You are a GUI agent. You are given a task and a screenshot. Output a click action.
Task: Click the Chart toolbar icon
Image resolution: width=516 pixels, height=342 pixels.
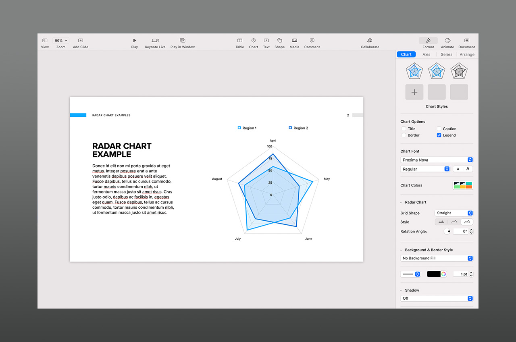(x=254, y=41)
